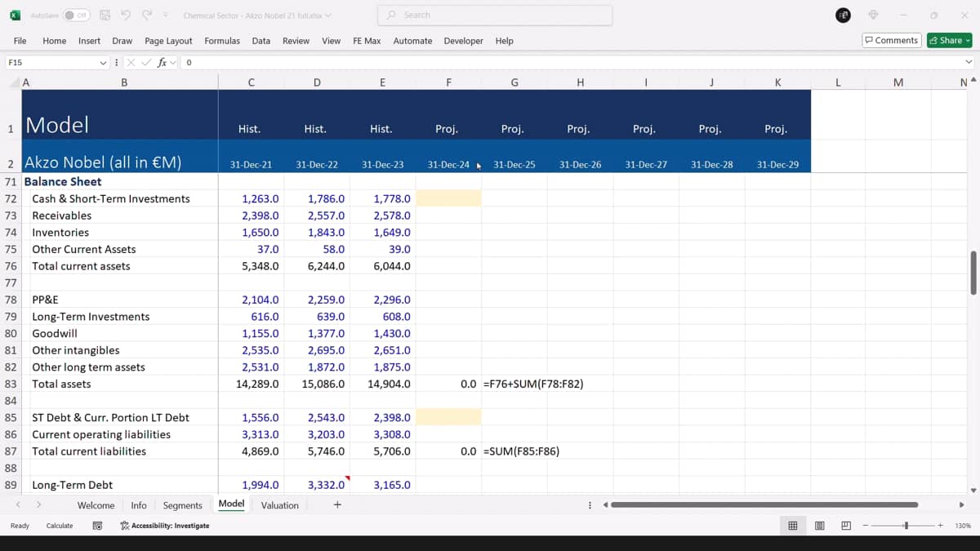Click the yellow ST Debt projection cell F85
The width and height of the screenshot is (980, 551).
[448, 417]
